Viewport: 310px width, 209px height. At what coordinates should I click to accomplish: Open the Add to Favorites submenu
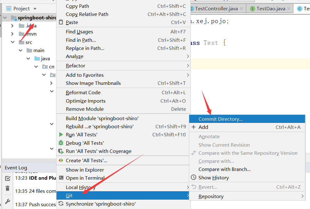[x=123, y=75]
